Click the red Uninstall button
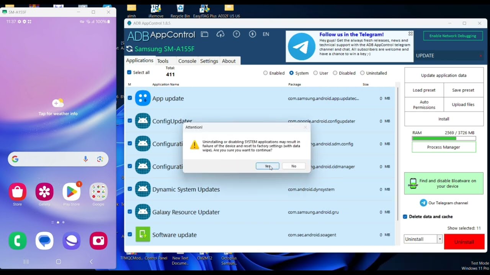Image resolution: width=490 pixels, height=275 pixels. pyautogui.click(x=464, y=242)
